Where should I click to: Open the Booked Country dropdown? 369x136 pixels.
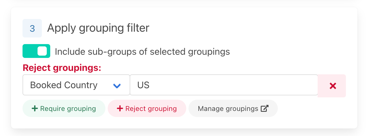(76, 85)
